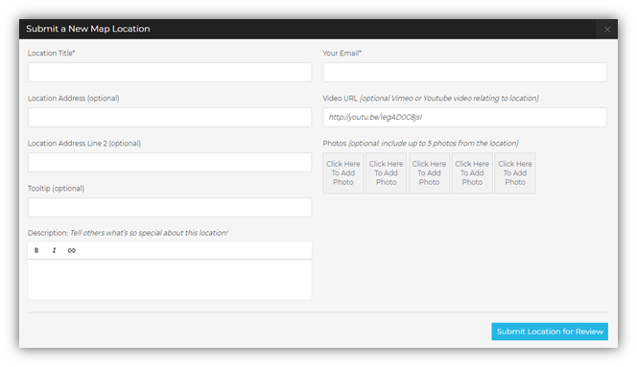
Task: Focus the Tooltip input field
Action: [x=170, y=207]
